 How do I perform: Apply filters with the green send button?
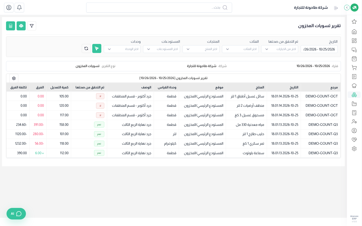(x=97, y=48)
